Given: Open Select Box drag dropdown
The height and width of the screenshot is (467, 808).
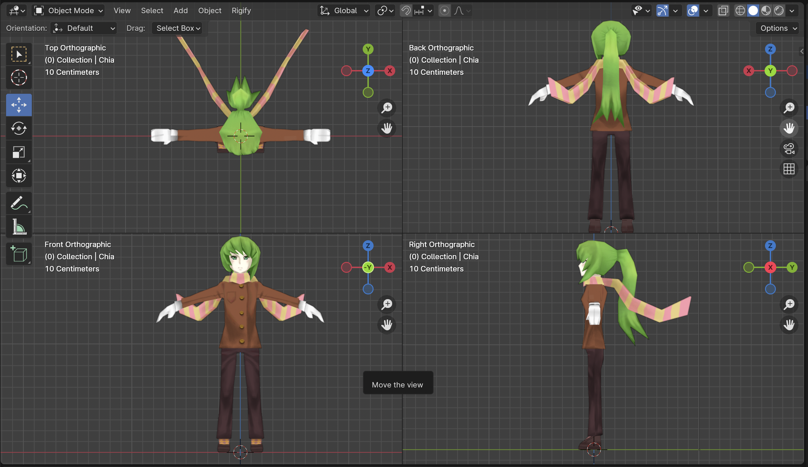Looking at the screenshot, I should [177, 28].
